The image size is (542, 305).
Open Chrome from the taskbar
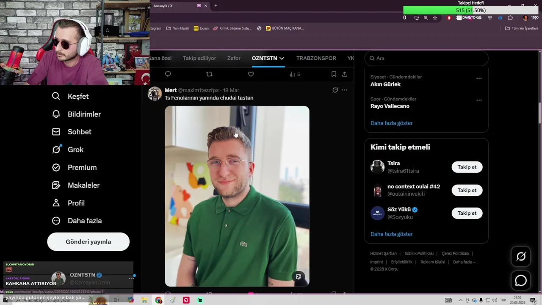(158, 300)
